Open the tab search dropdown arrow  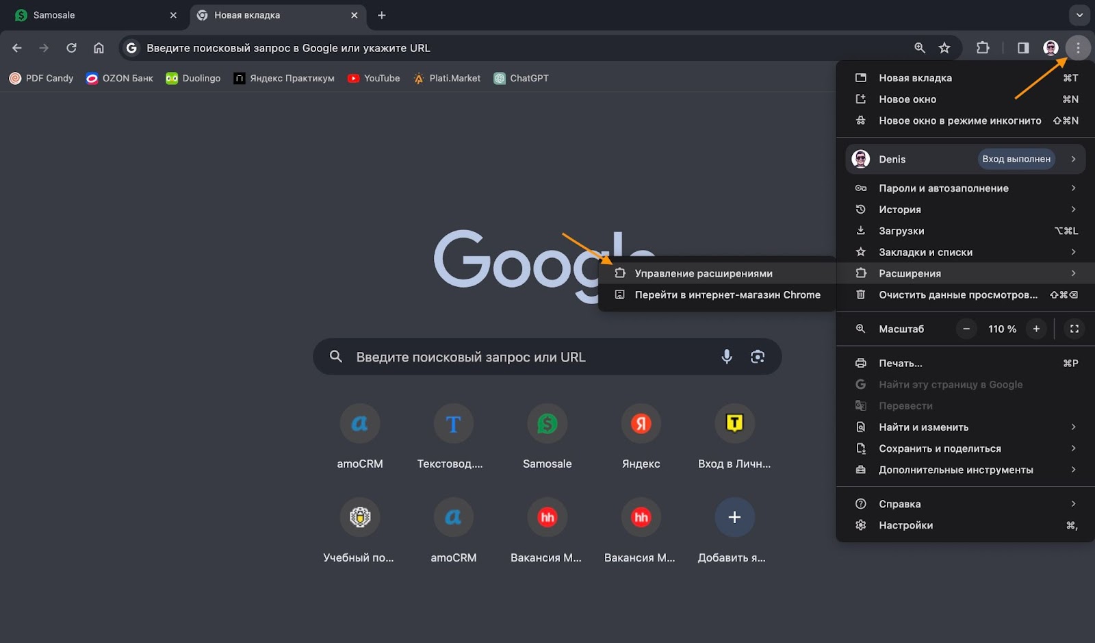tap(1079, 14)
